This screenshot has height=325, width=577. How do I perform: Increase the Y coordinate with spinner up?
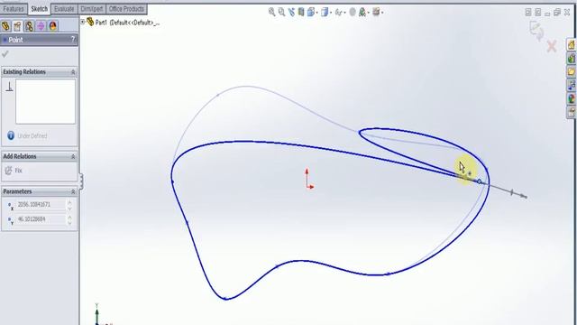point(69,217)
